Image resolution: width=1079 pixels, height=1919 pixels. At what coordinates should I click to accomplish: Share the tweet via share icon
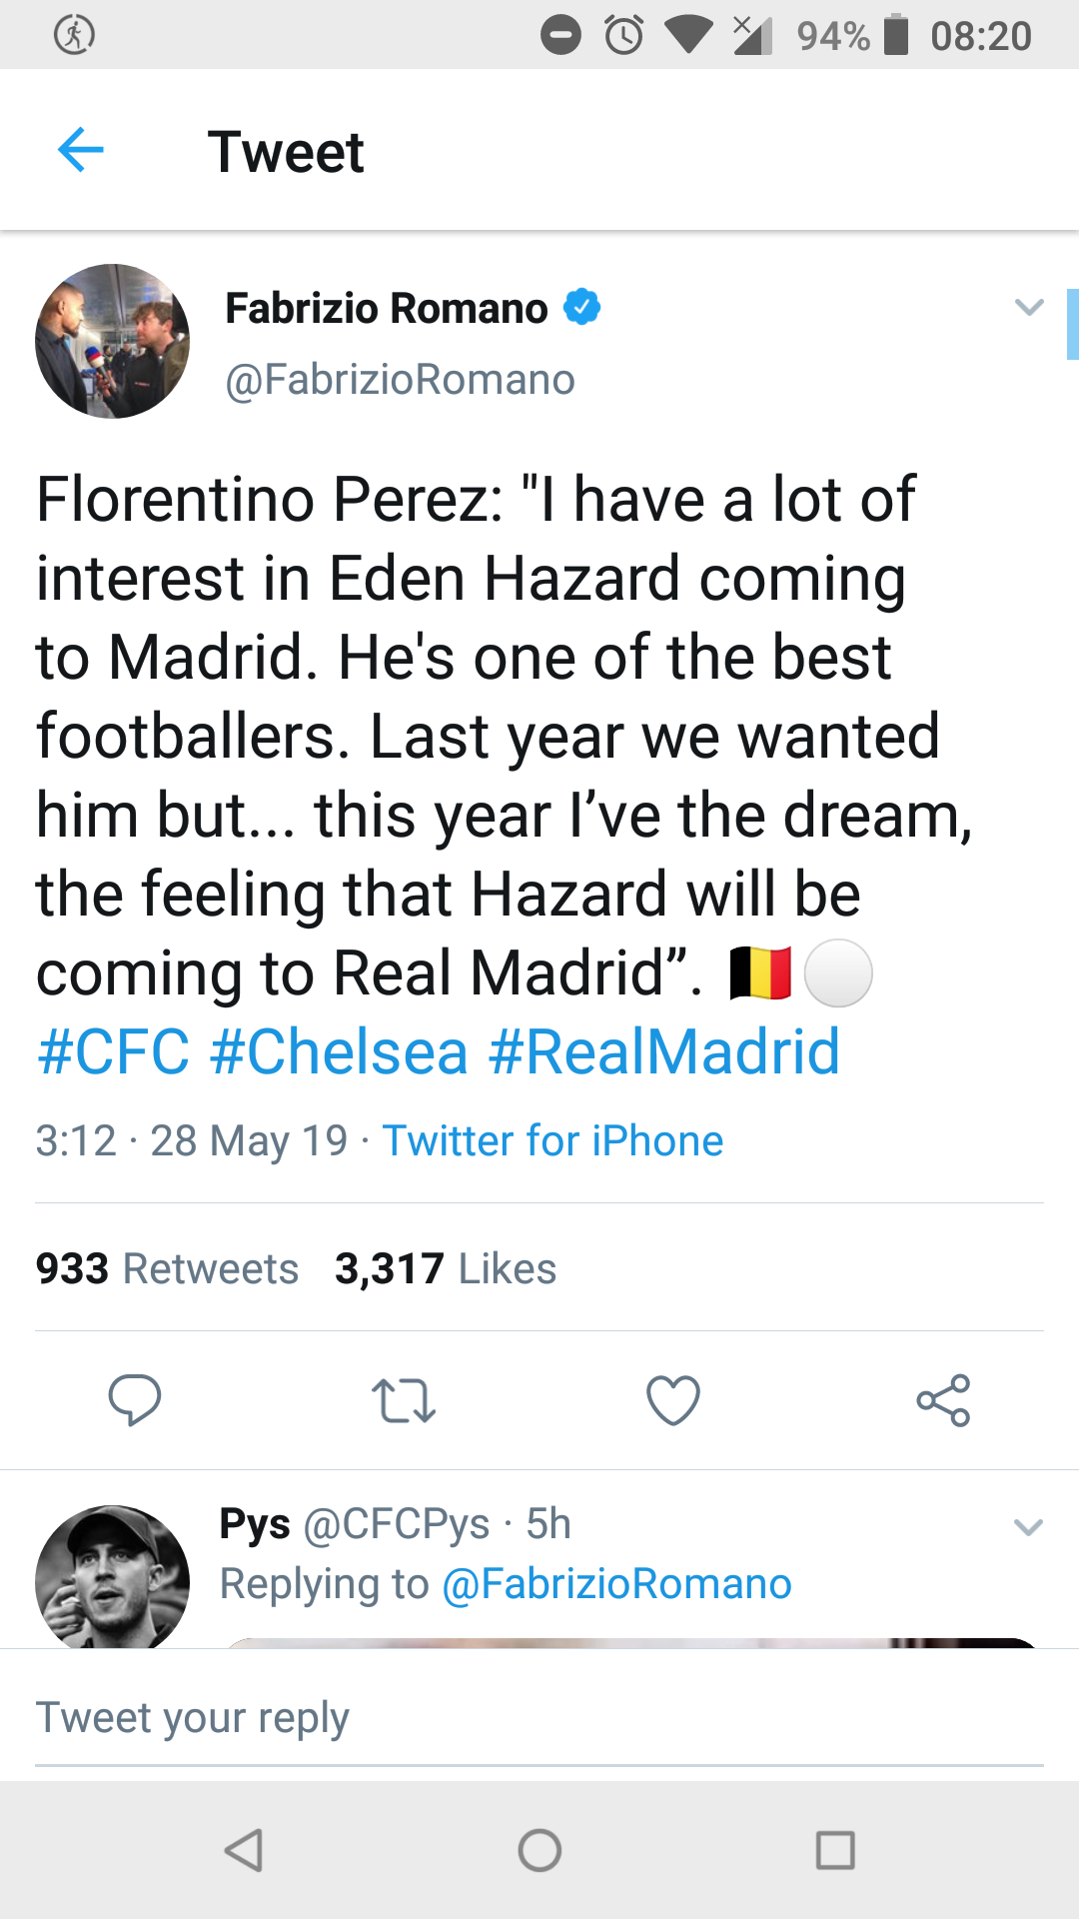pyautogui.click(x=943, y=1400)
